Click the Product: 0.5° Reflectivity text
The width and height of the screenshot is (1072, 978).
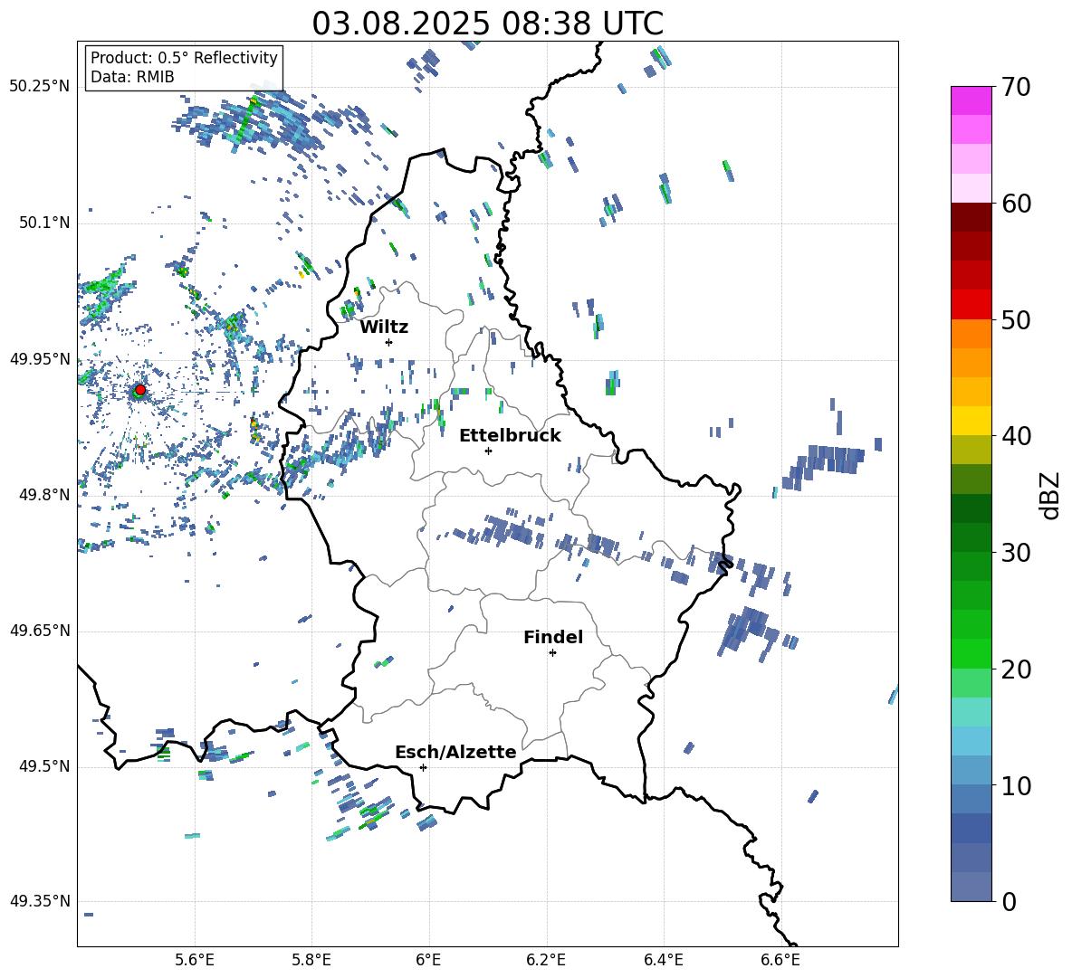(184, 57)
